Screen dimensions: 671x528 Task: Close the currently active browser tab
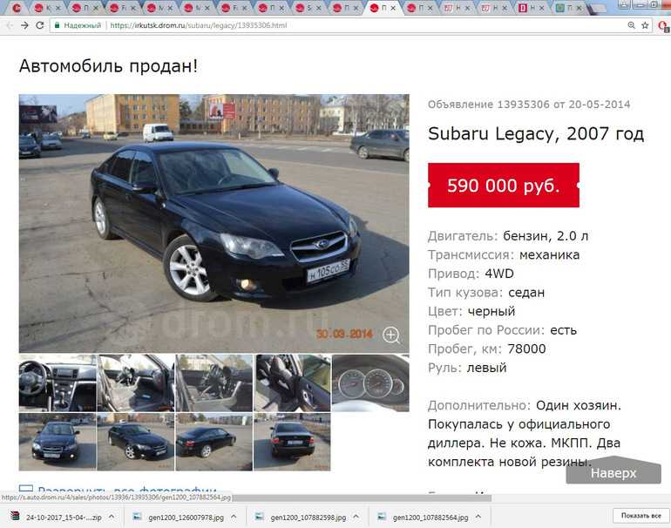pos(393,8)
